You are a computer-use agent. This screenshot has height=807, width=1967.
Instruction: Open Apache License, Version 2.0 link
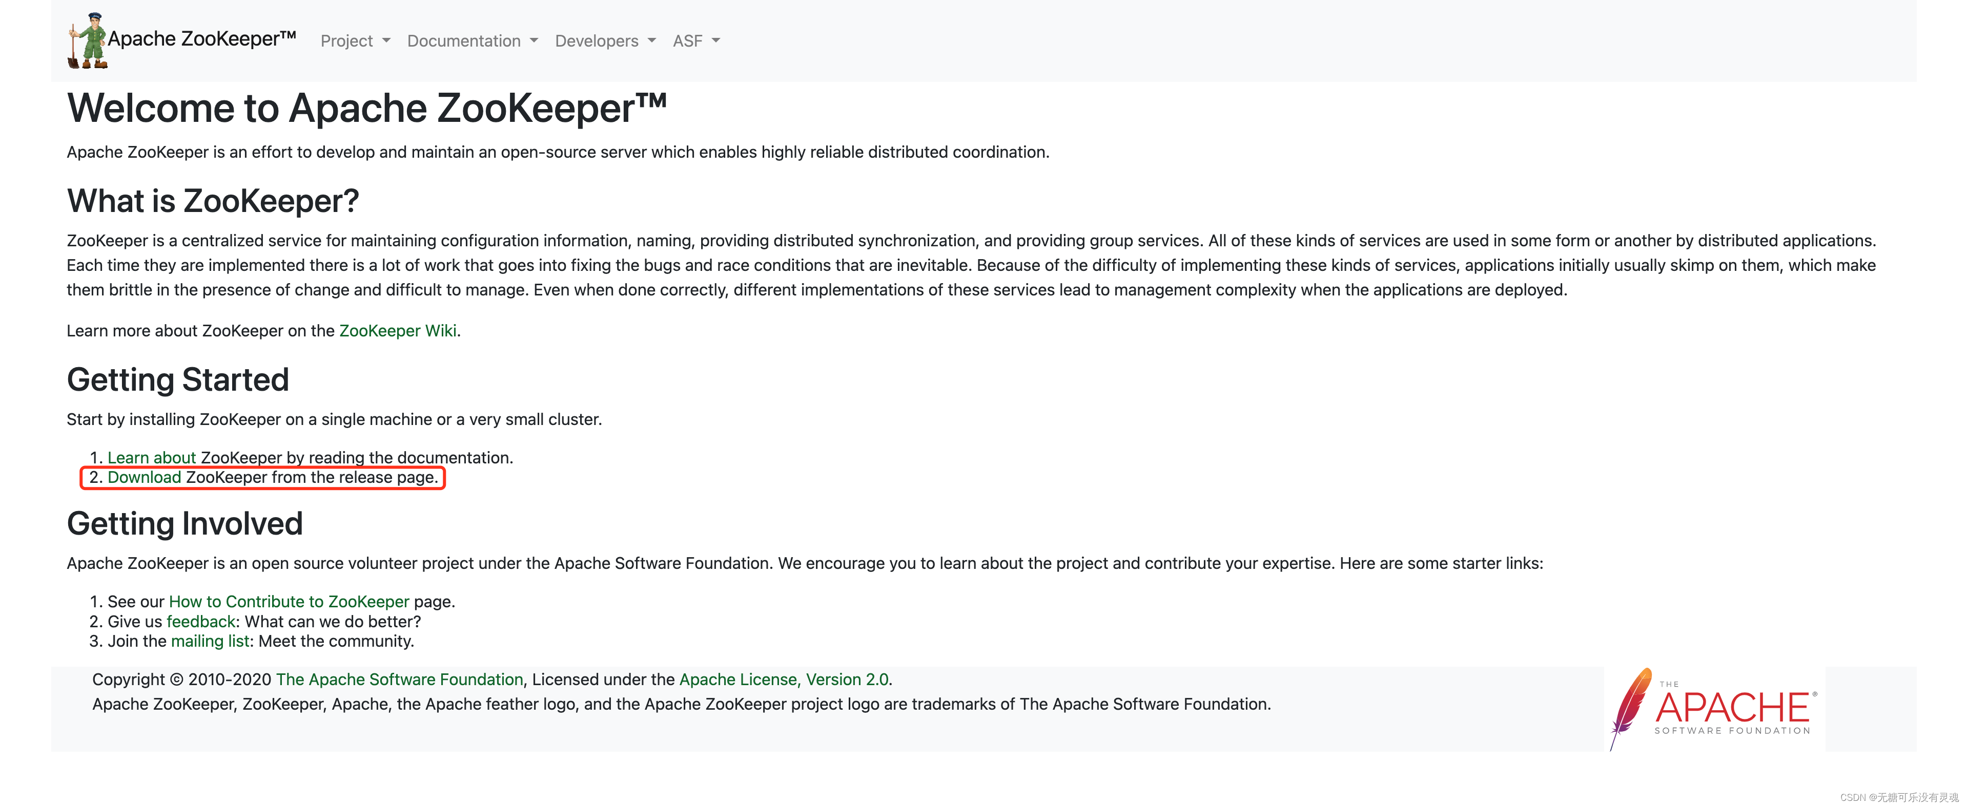tap(784, 679)
